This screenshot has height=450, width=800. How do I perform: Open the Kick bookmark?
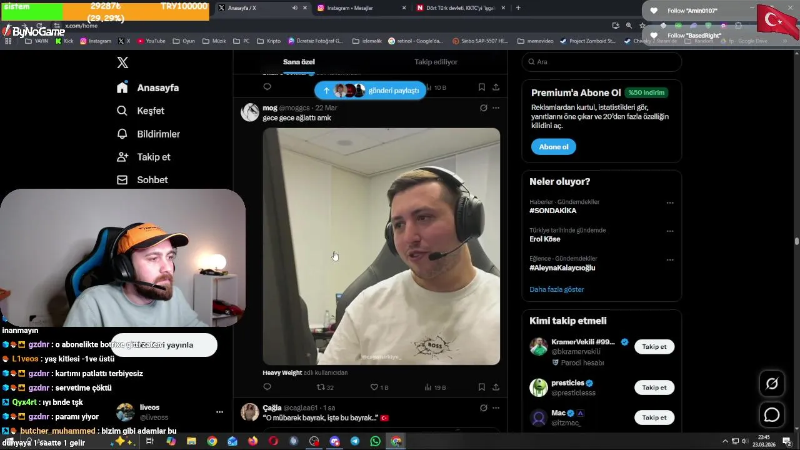64,41
